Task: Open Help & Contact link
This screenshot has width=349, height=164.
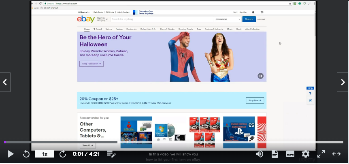Action: (123, 12)
